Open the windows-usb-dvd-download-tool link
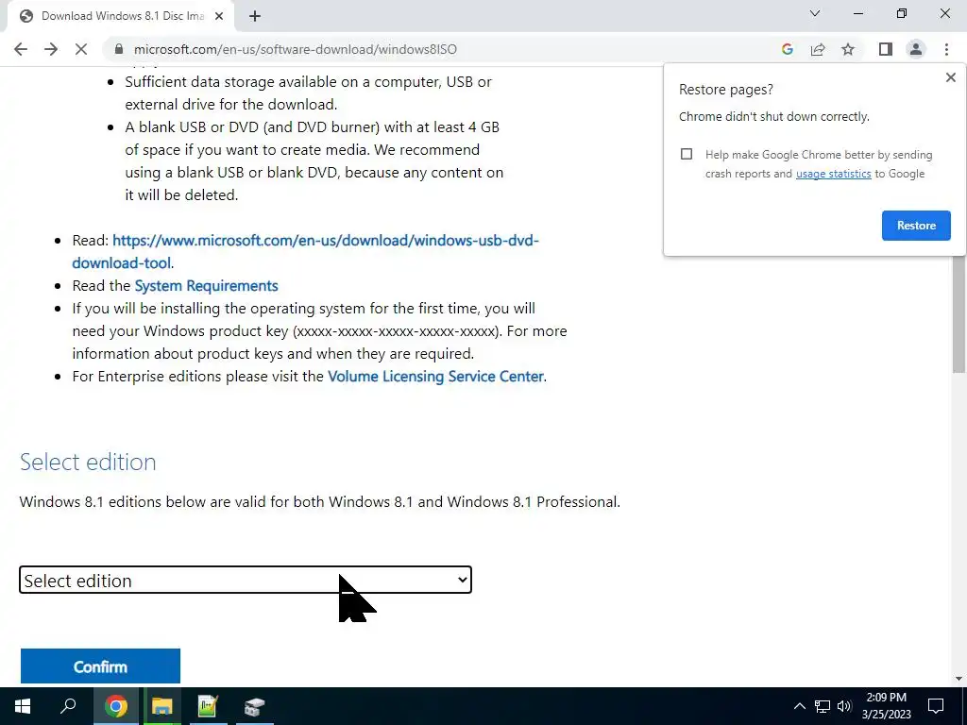The image size is (967, 725). [x=305, y=251]
